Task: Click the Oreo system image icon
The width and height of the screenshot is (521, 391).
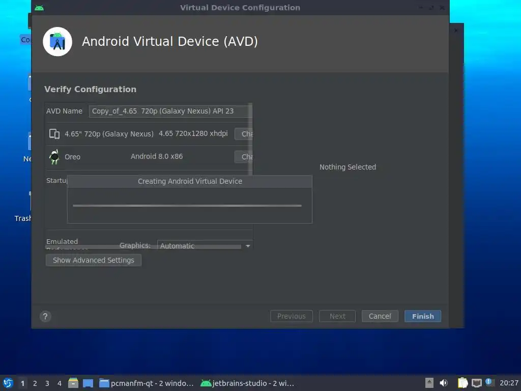Action: click(54, 157)
